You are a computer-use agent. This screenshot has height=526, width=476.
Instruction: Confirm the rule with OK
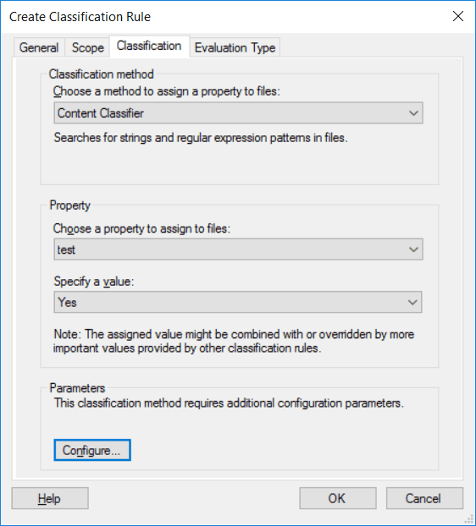[338, 498]
